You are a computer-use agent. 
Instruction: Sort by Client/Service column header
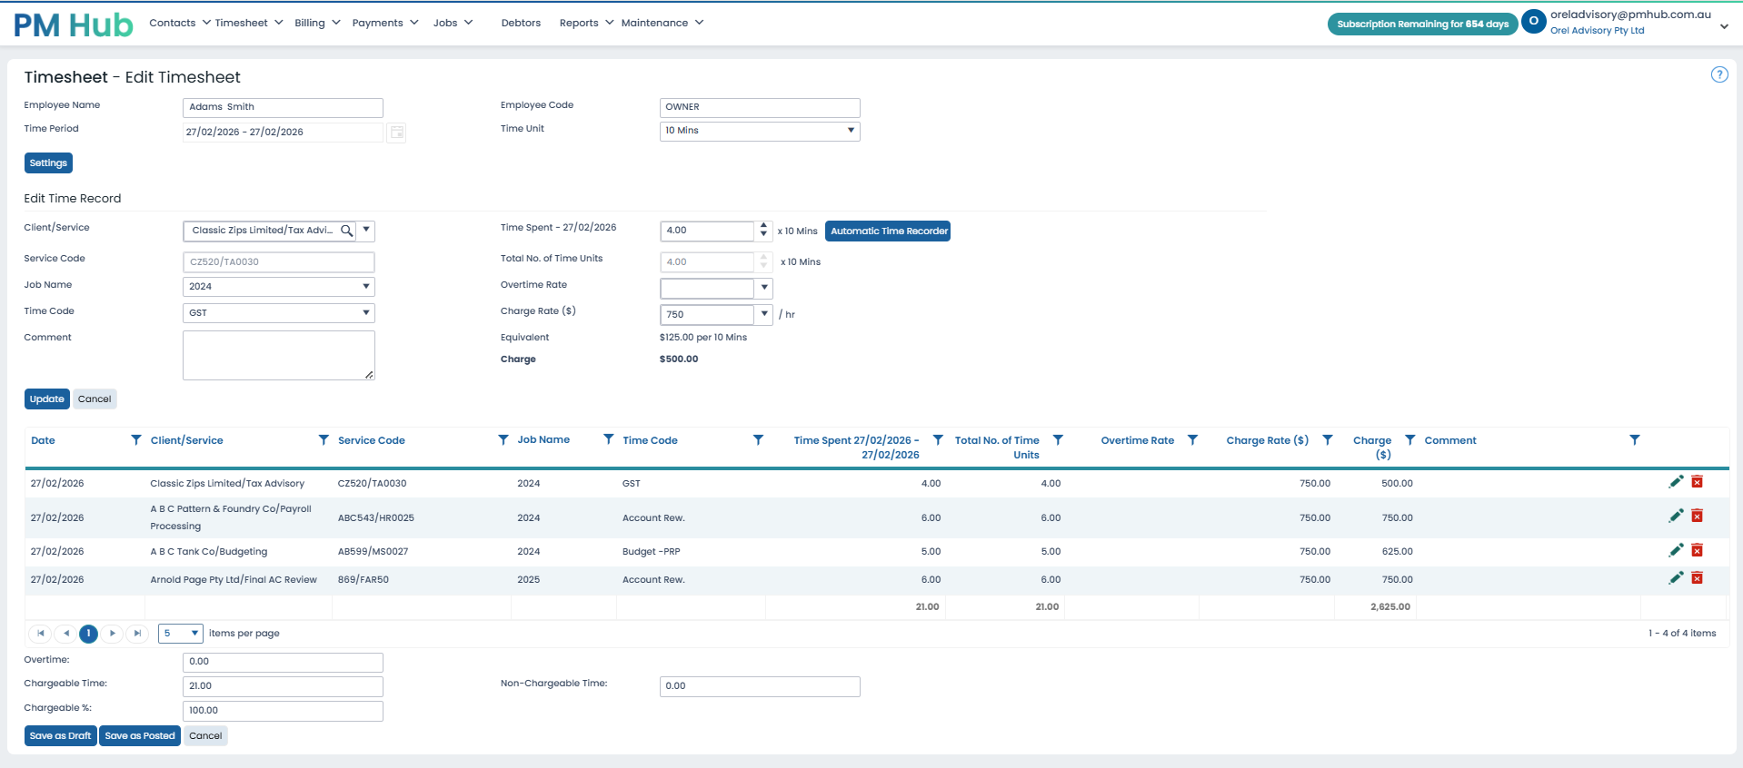coord(186,440)
